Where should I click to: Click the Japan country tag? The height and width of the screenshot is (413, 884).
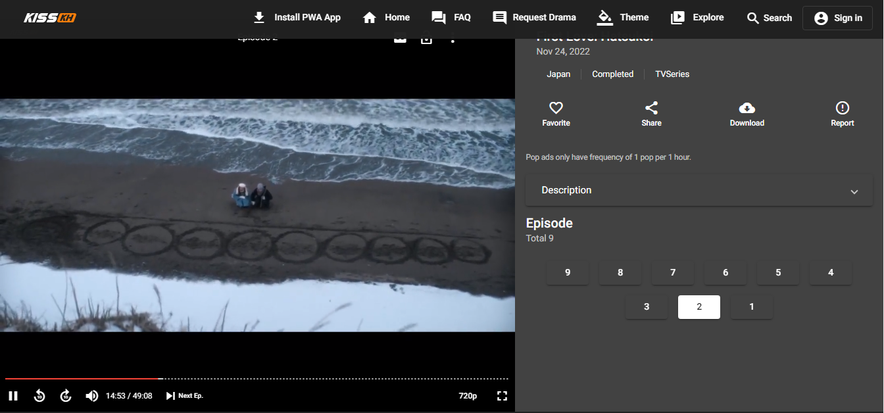[558, 74]
